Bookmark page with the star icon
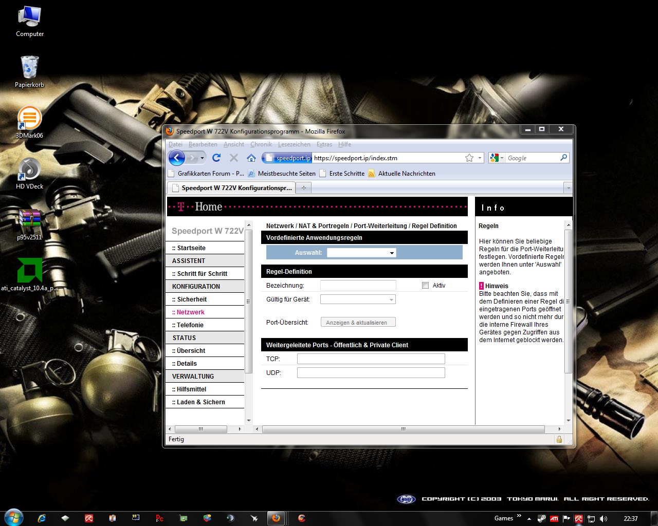Image resolution: width=658 pixels, height=526 pixels. point(469,158)
